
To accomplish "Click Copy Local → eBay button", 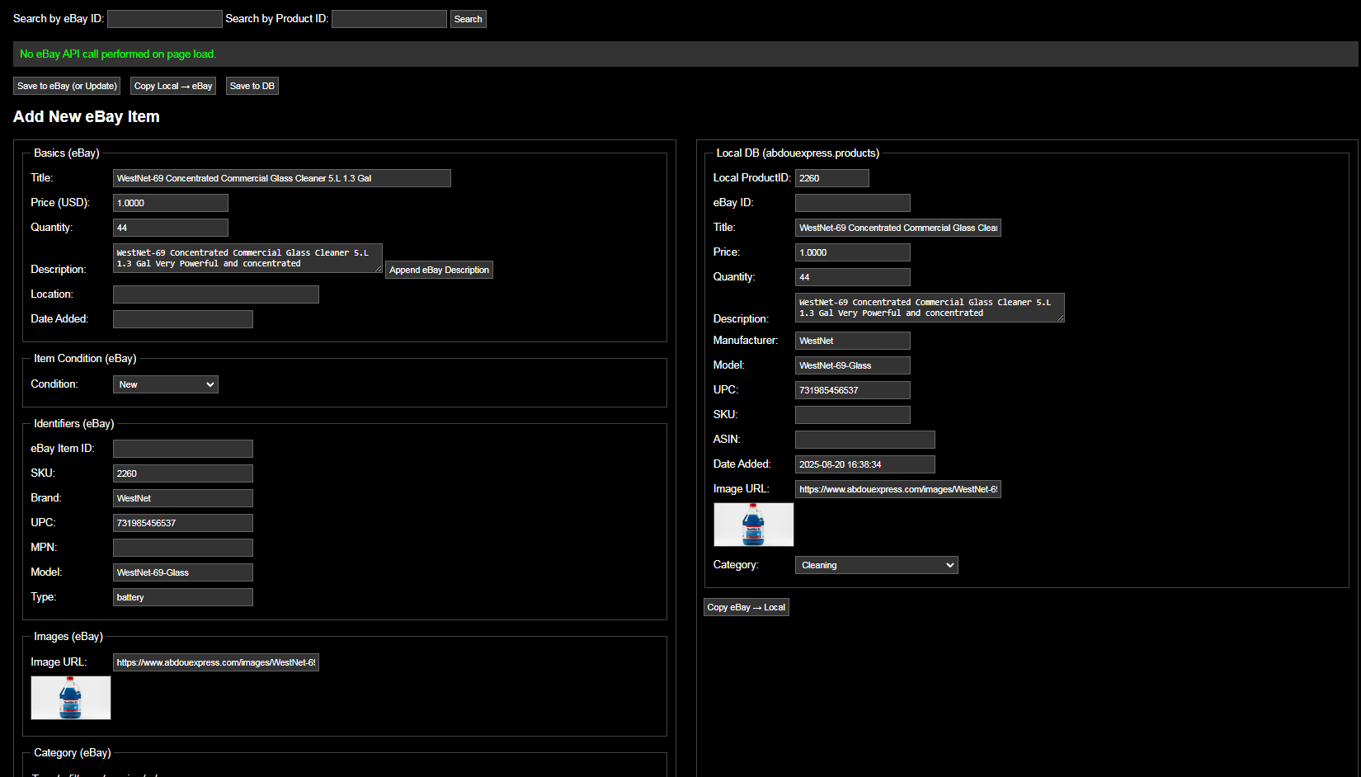I will [173, 86].
